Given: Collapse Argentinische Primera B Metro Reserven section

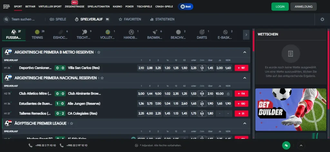Looking at the screenshot, I should (x=245, y=52).
